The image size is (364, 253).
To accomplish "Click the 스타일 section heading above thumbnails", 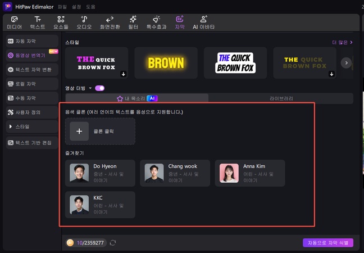I will coord(72,42).
